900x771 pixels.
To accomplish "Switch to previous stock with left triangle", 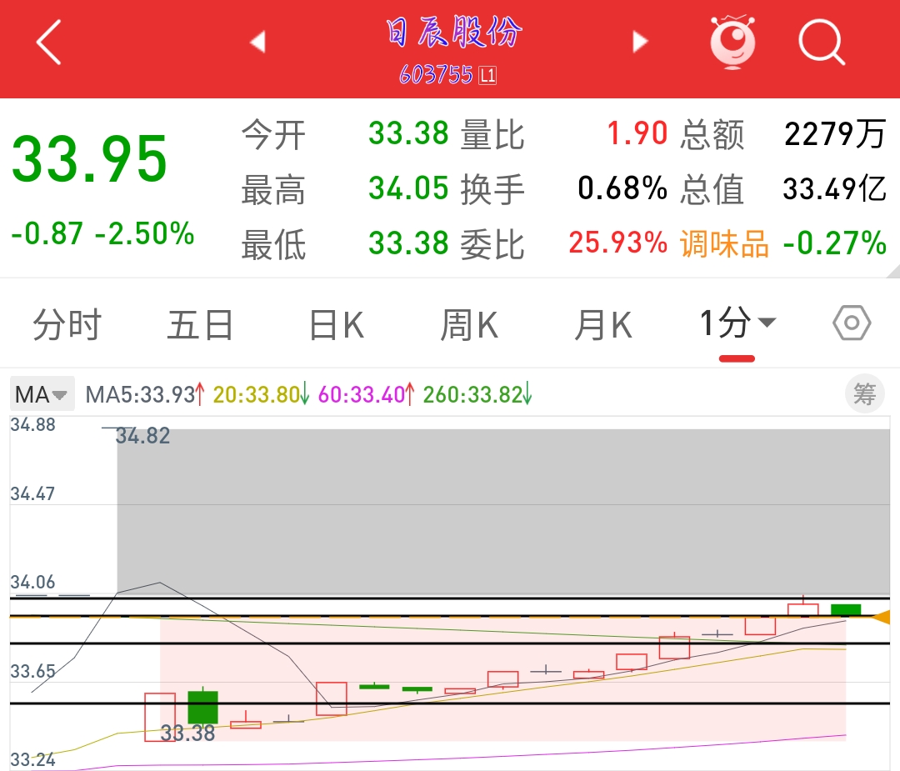I will click(x=257, y=42).
